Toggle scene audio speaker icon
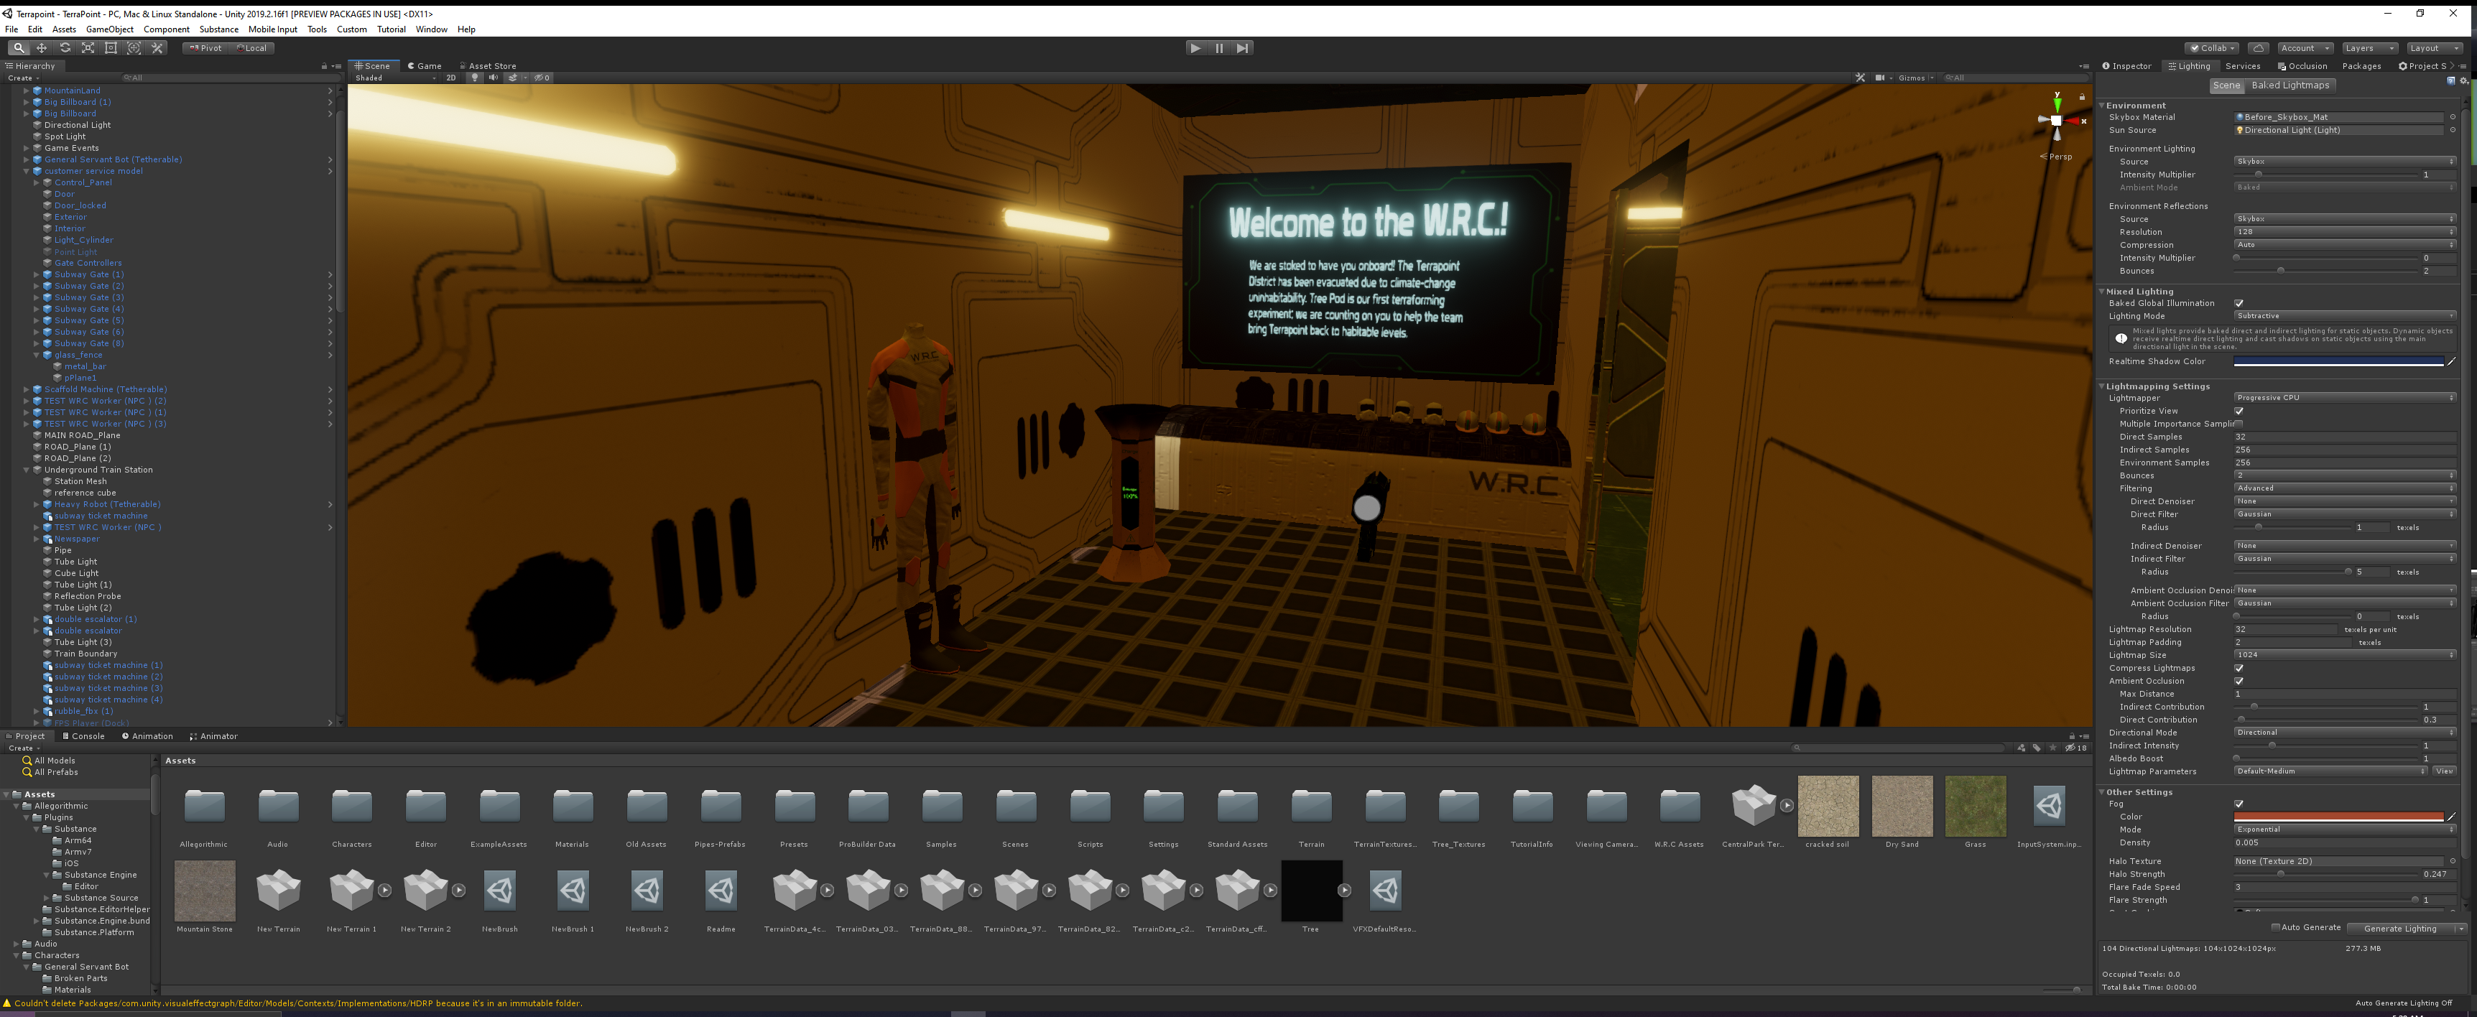The width and height of the screenshot is (2477, 1017). [494, 78]
